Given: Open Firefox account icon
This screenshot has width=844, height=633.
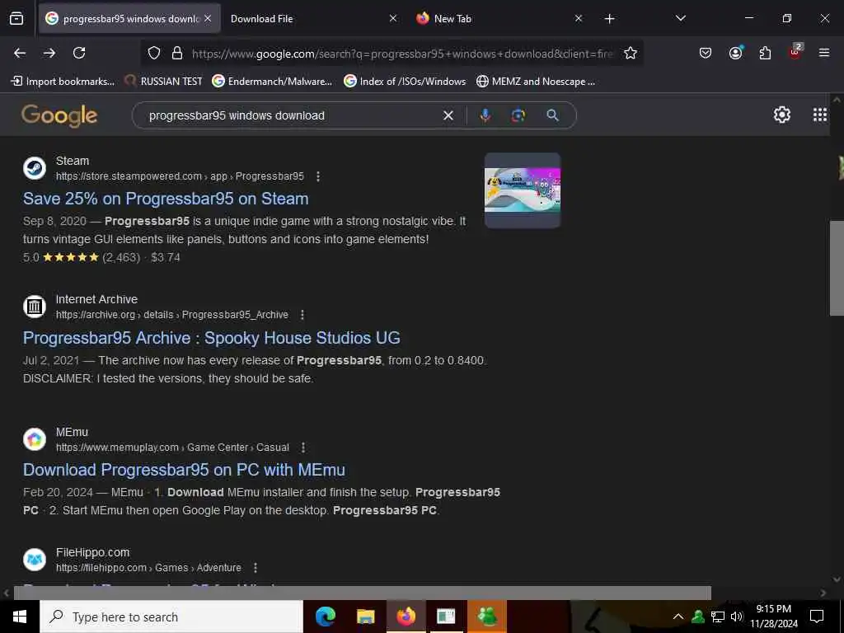Looking at the screenshot, I should click(x=735, y=52).
